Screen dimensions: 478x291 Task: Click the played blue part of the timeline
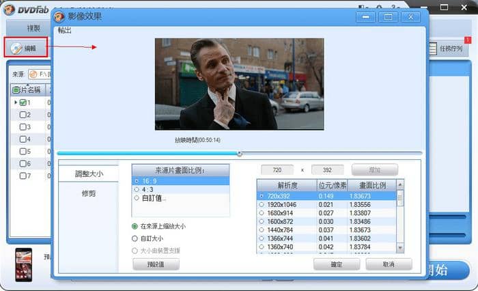(147, 153)
